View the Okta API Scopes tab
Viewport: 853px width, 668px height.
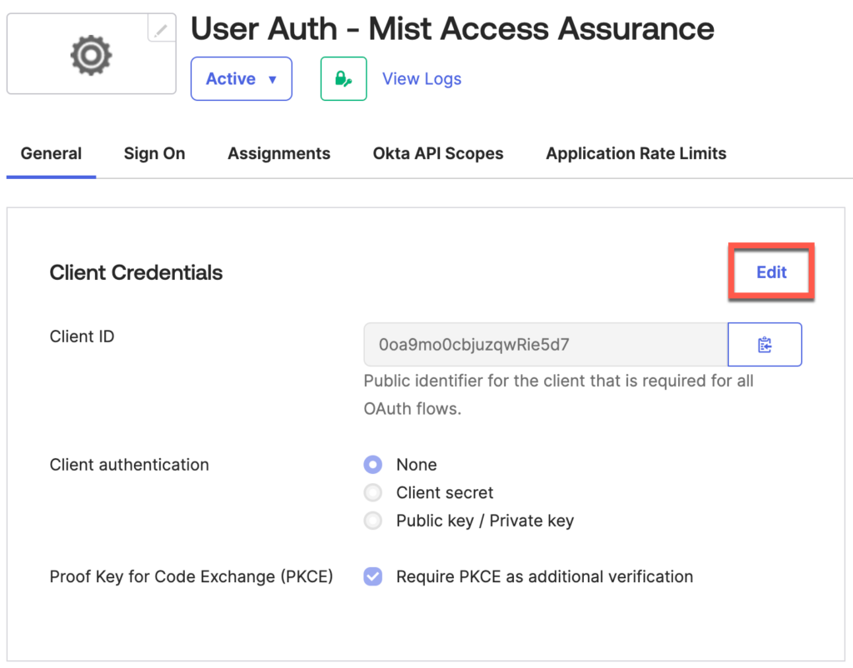(x=437, y=153)
